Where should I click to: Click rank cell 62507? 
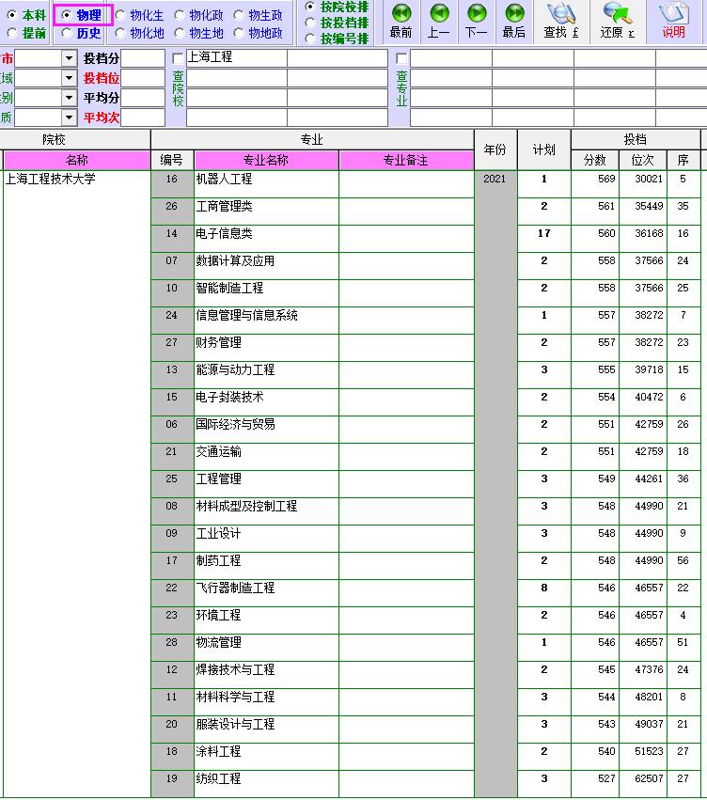point(643,784)
